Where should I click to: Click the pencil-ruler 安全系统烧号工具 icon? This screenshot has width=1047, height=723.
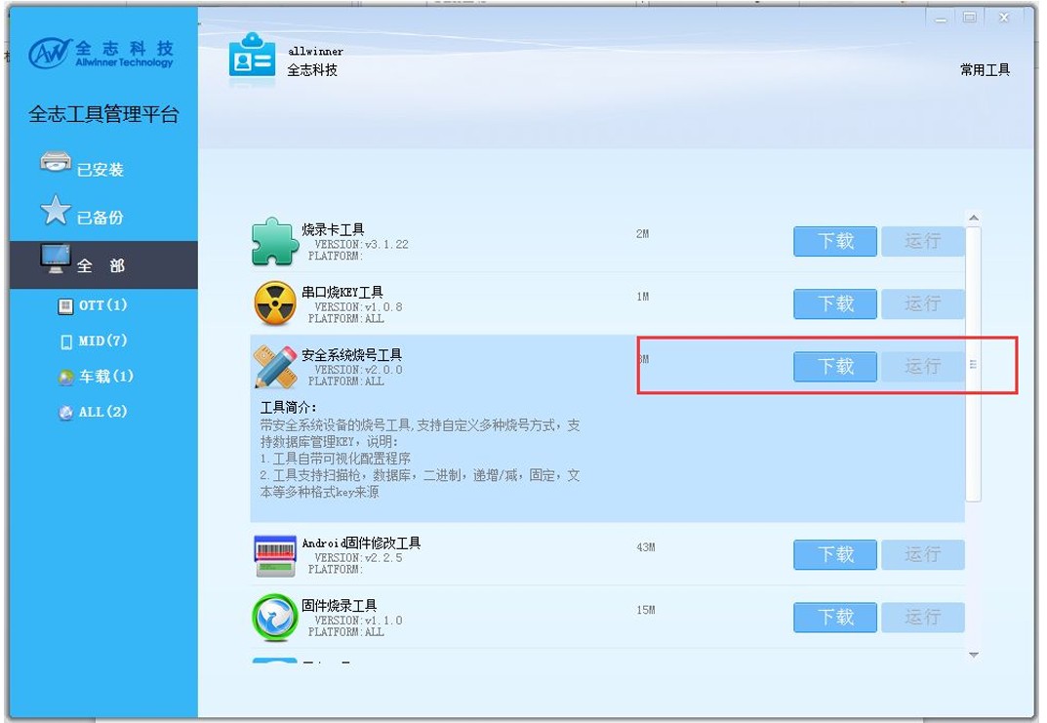tap(275, 367)
